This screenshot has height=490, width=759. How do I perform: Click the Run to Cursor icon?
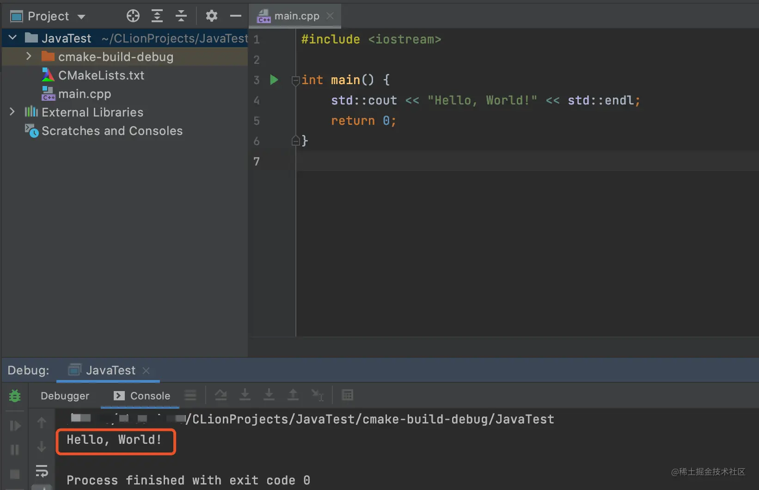317,395
